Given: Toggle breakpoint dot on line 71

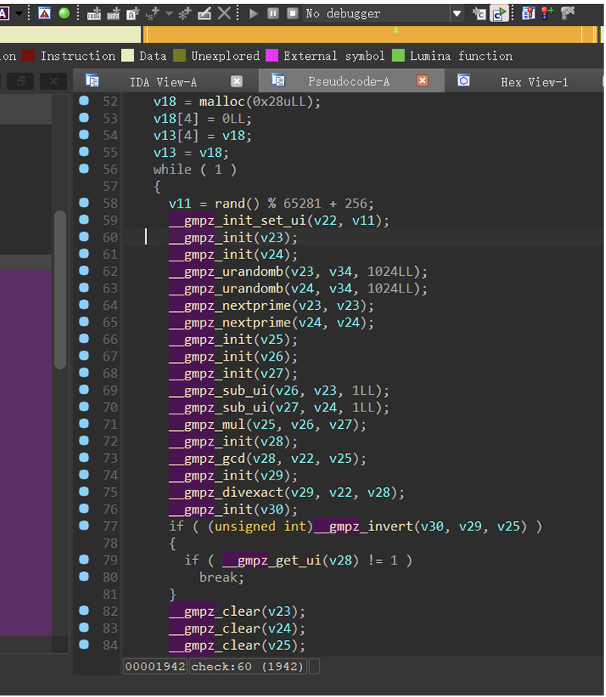Looking at the screenshot, I should click(84, 424).
